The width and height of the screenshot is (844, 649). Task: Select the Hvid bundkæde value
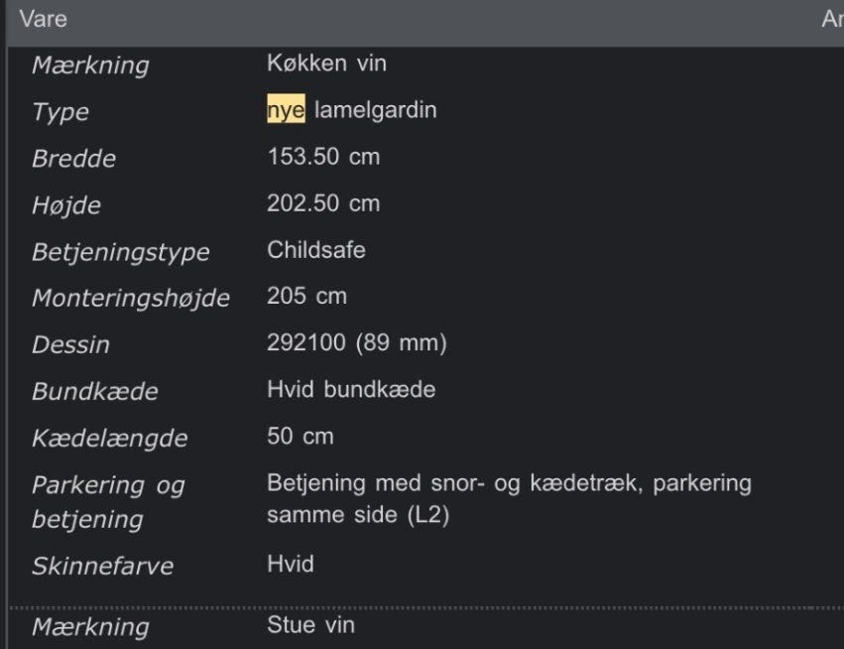(351, 389)
